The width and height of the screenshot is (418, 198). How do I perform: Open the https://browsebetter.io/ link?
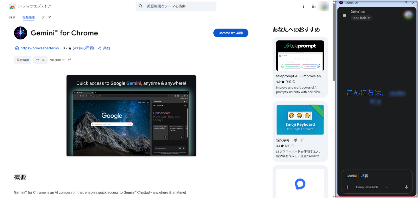(x=40, y=48)
